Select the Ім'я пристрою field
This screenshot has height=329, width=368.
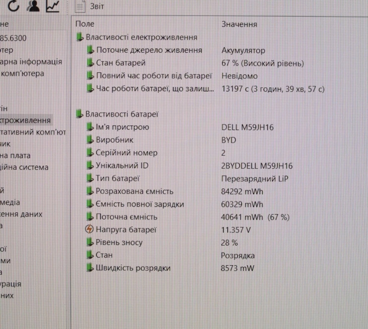[x=122, y=127]
